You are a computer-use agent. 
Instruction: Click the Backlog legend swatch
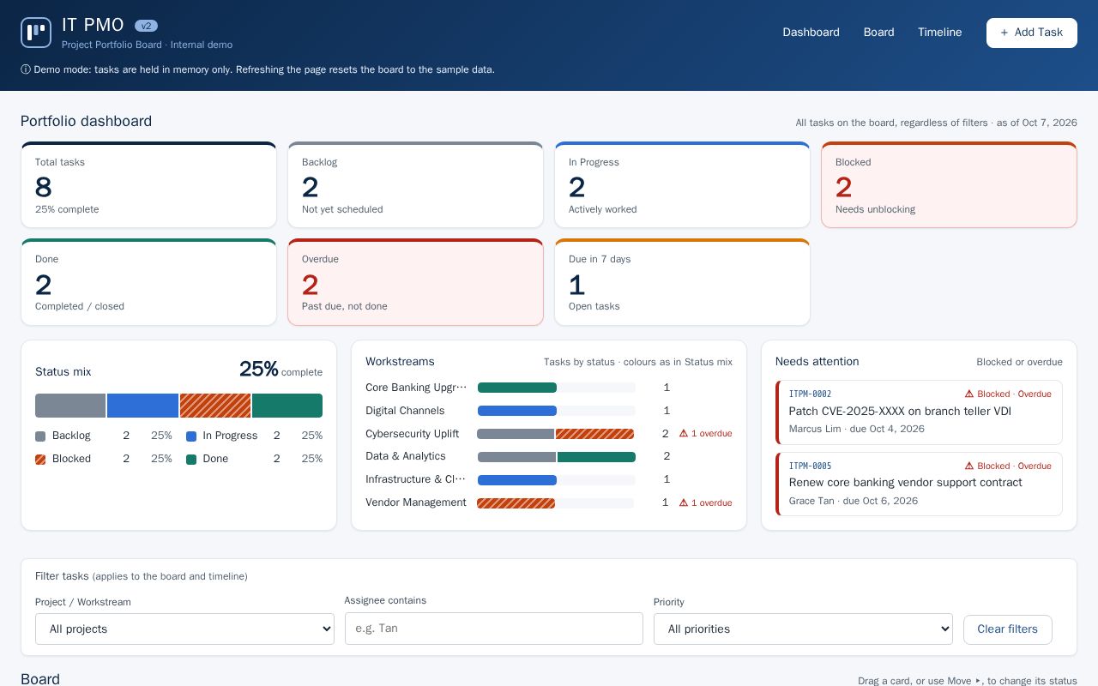coord(40,436)
